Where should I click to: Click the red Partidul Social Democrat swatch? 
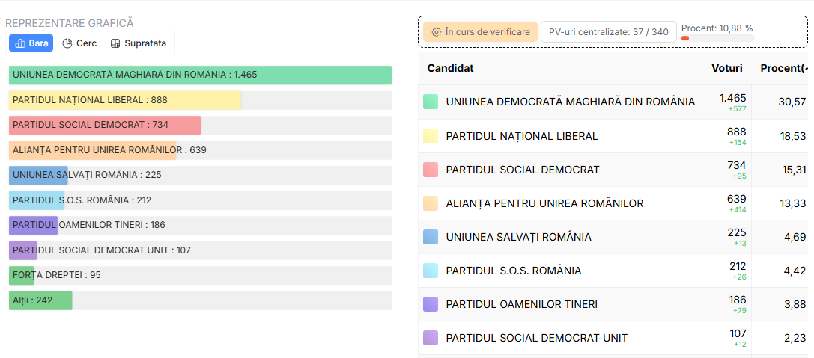(x=431, y=170)
